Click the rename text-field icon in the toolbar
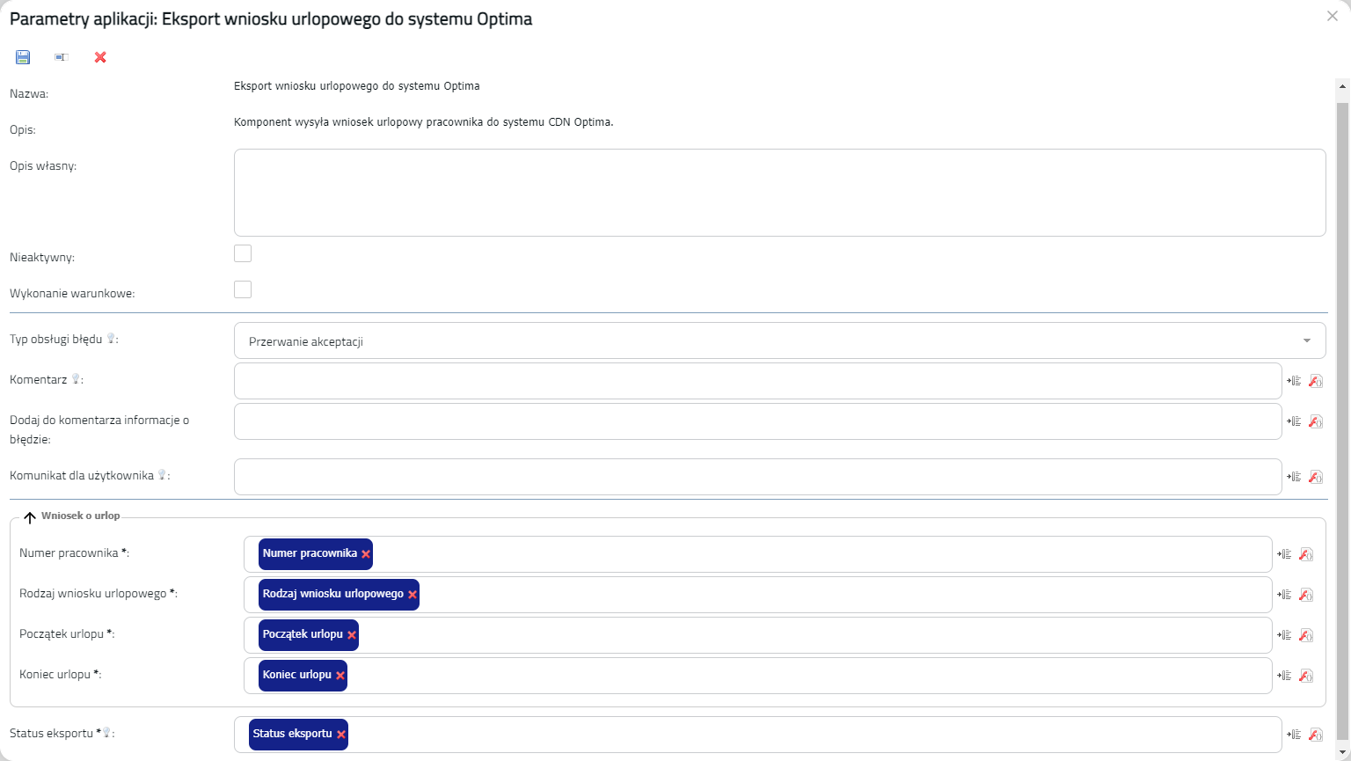1351x761 pixels. point(62,57)
